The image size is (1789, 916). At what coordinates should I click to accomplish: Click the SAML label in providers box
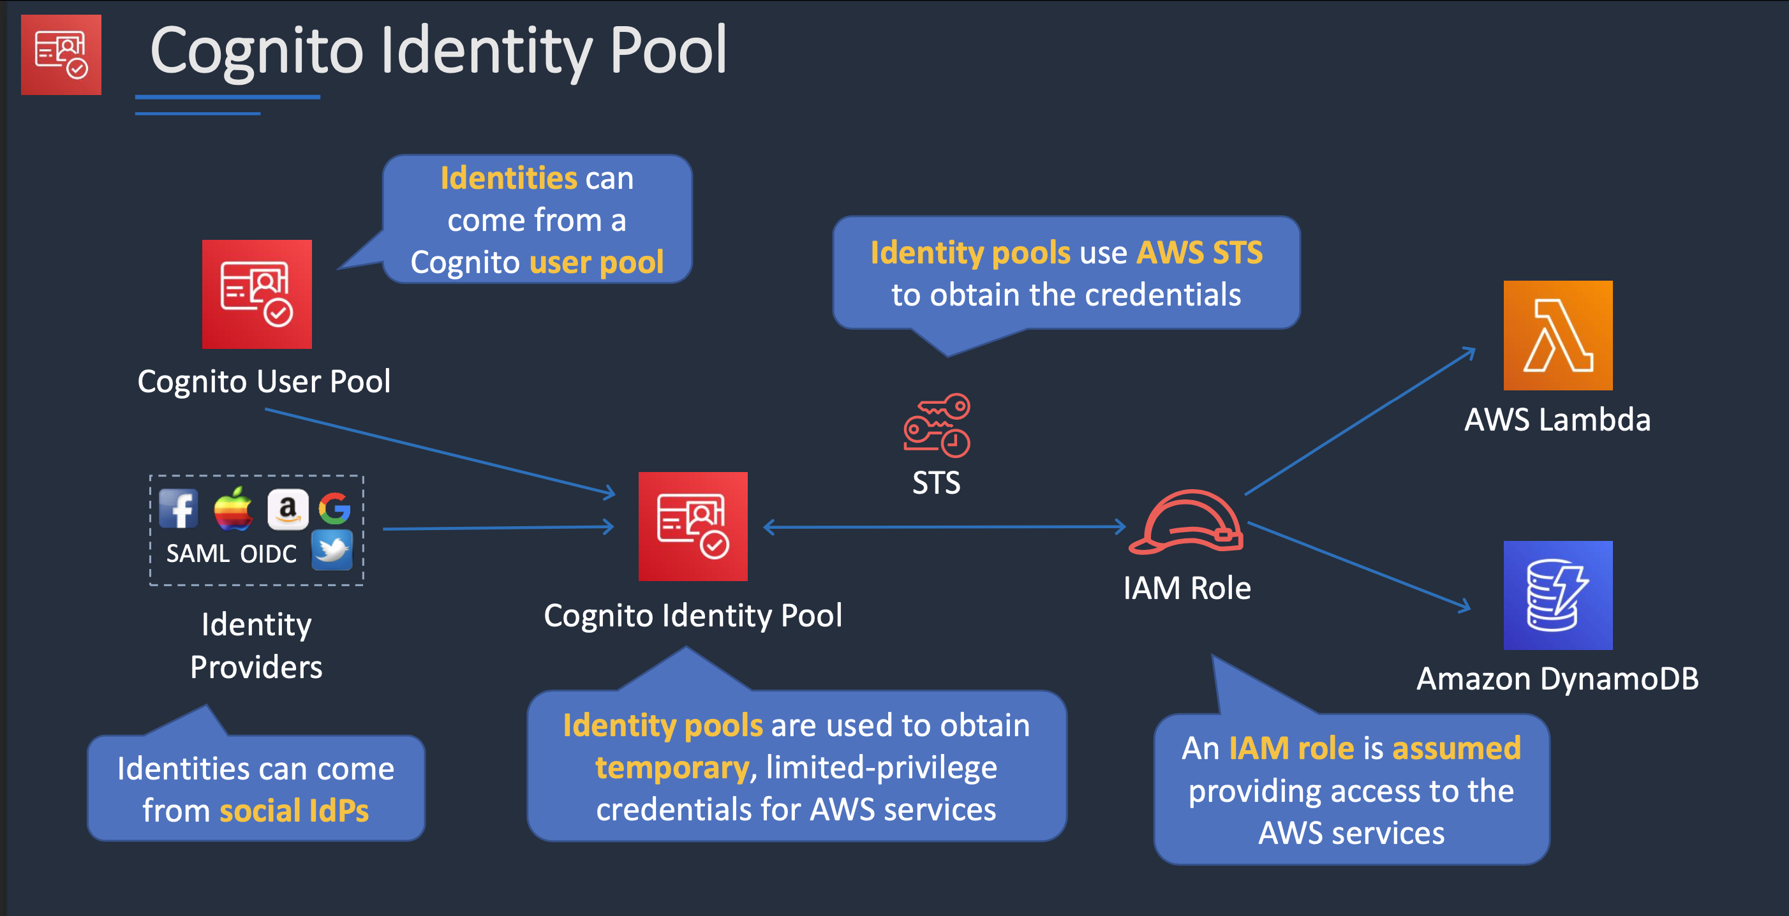[197, 554]
